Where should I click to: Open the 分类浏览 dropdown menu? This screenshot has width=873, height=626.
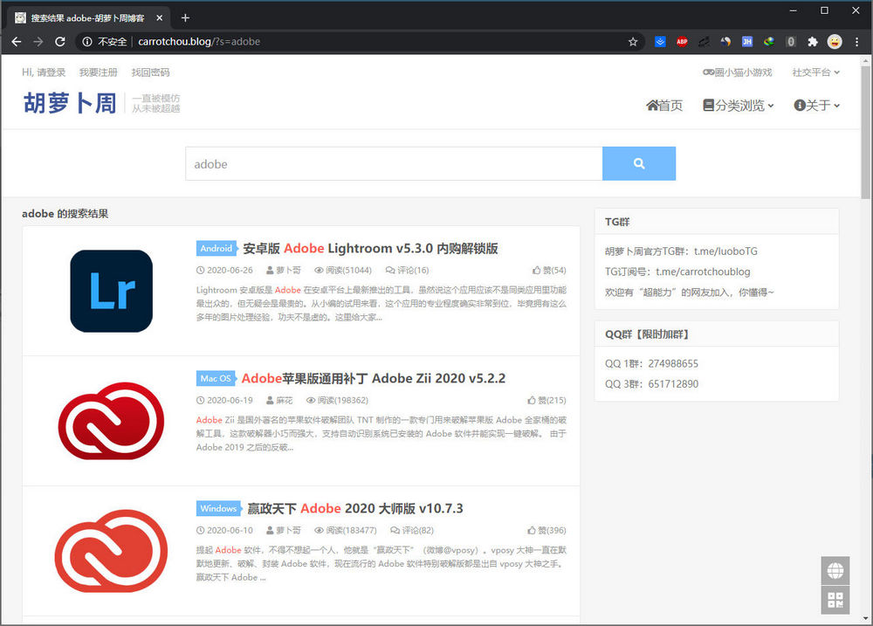738,105
